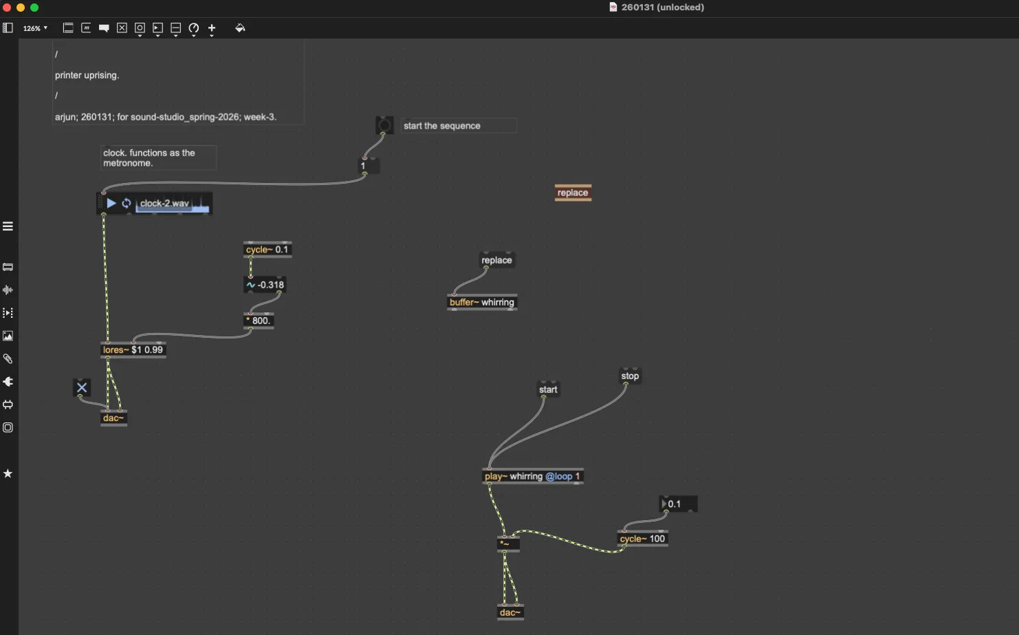This screenshot has height=635, width=1019.
Task: Select the cycle~ 100 object
Action: [x=642, y=539]
